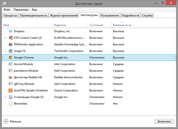This screenshot has height=129, width=178.
Task: Collapse details with the Меньше button
Action: click(x=12, y=121)
